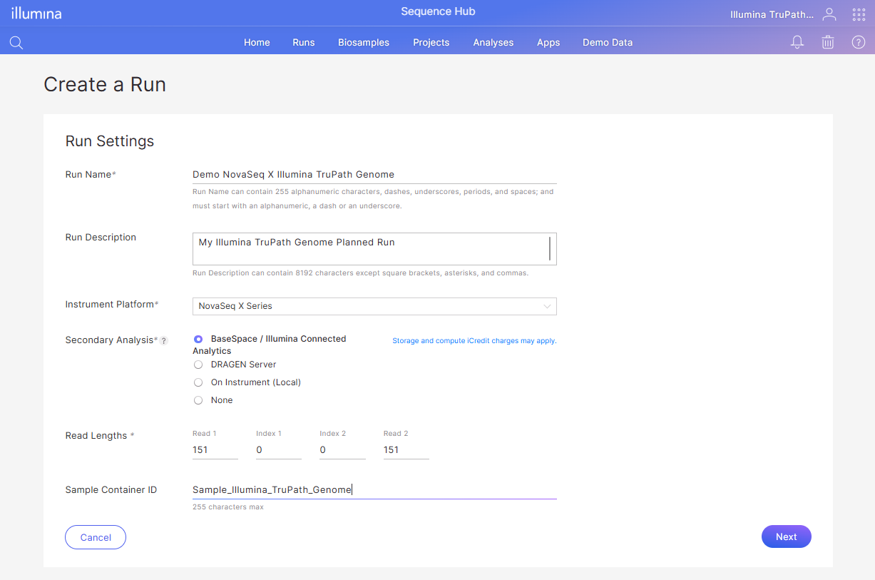Select On Instrument (Local) analysis option
Viewport: 875px width, 580px height.
pos(198,382)
